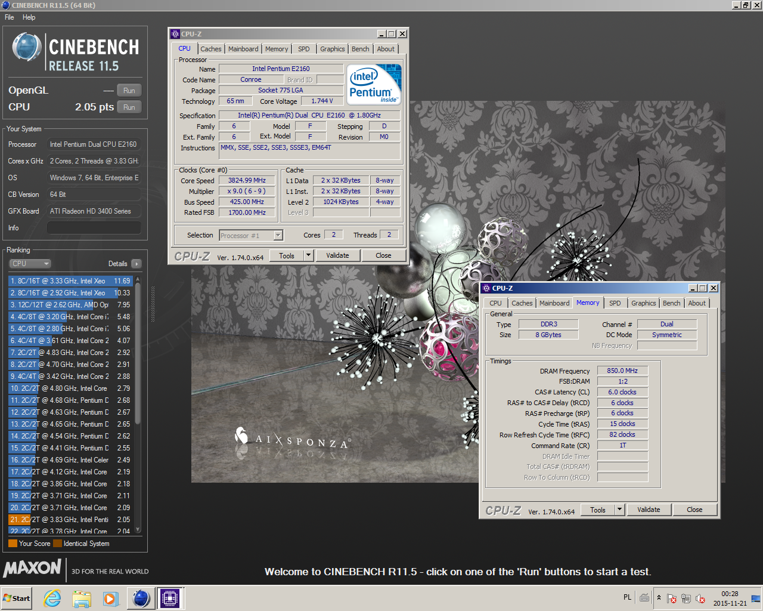763x611 pixels.
Task: Click the orange Your Score legend swatch
Action: pos(13,544)
